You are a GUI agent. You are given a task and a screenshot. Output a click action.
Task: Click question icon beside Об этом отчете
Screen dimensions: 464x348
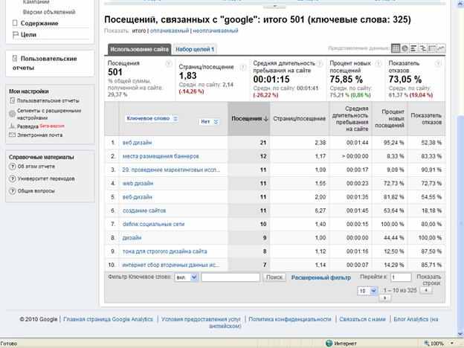(13, 167)
